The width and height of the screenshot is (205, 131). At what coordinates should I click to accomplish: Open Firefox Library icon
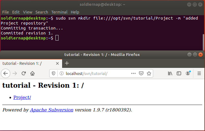click(x=170, y=73)
